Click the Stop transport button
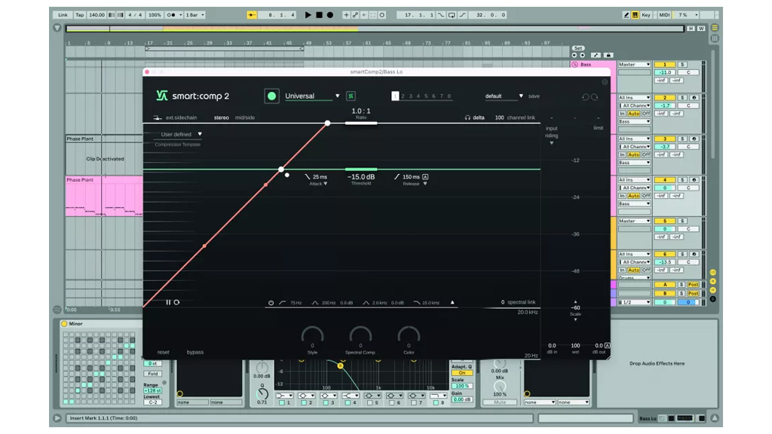772x434 pixels. (x=319, y=15)
